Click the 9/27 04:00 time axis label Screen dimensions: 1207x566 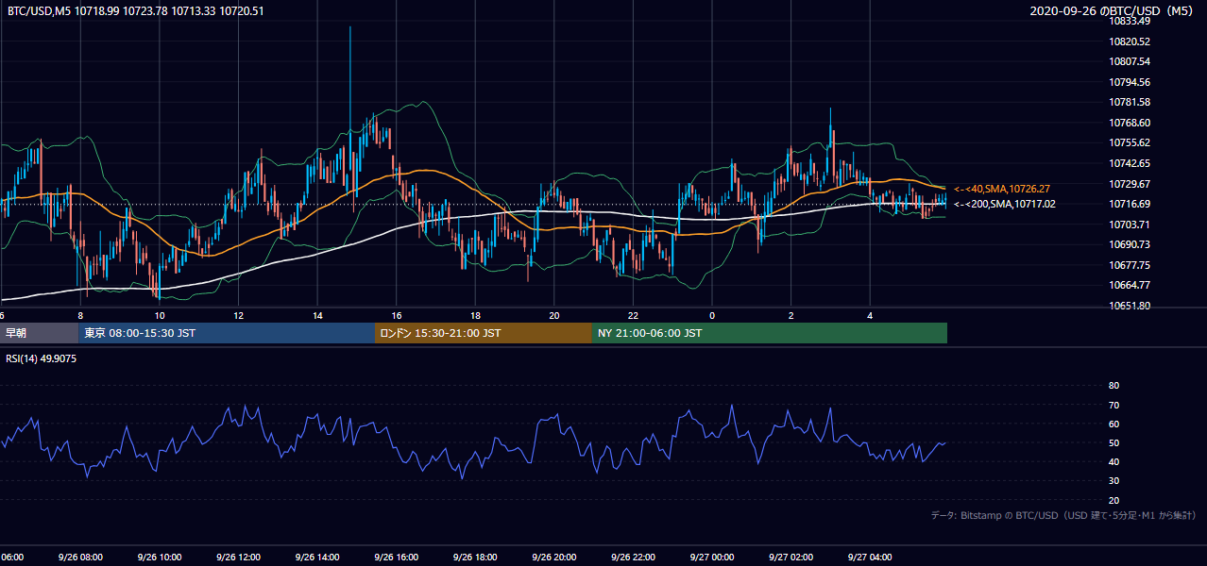[x=870, y=558]
